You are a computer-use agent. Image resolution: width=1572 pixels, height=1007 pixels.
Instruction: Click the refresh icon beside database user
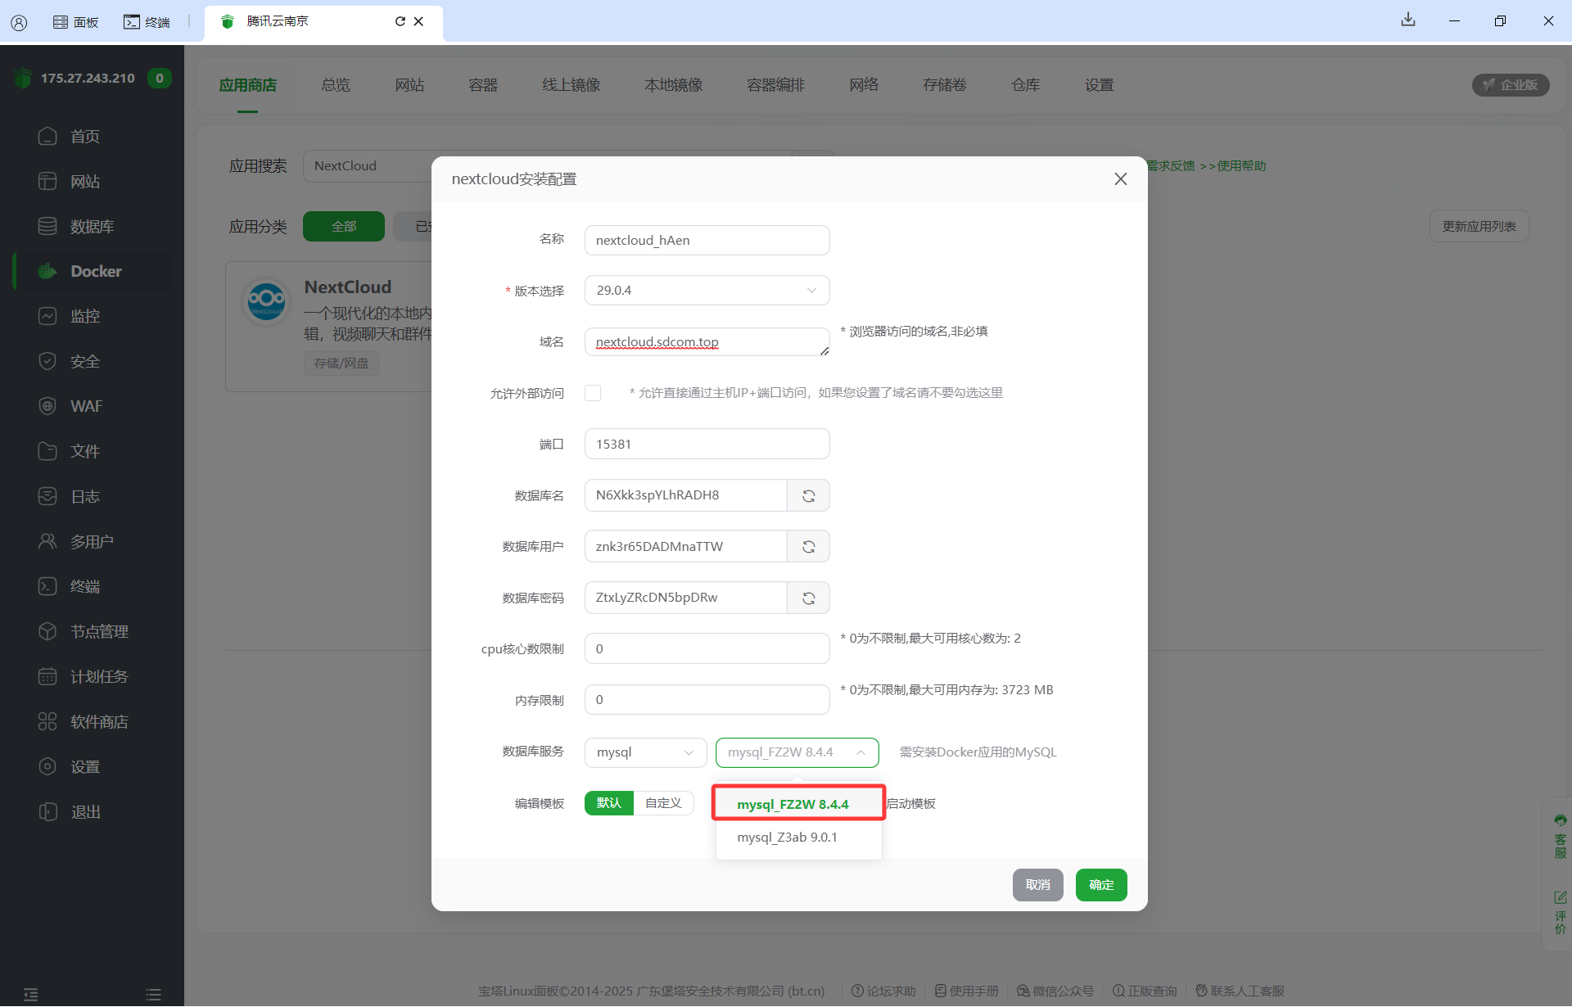tap(808, 547)
